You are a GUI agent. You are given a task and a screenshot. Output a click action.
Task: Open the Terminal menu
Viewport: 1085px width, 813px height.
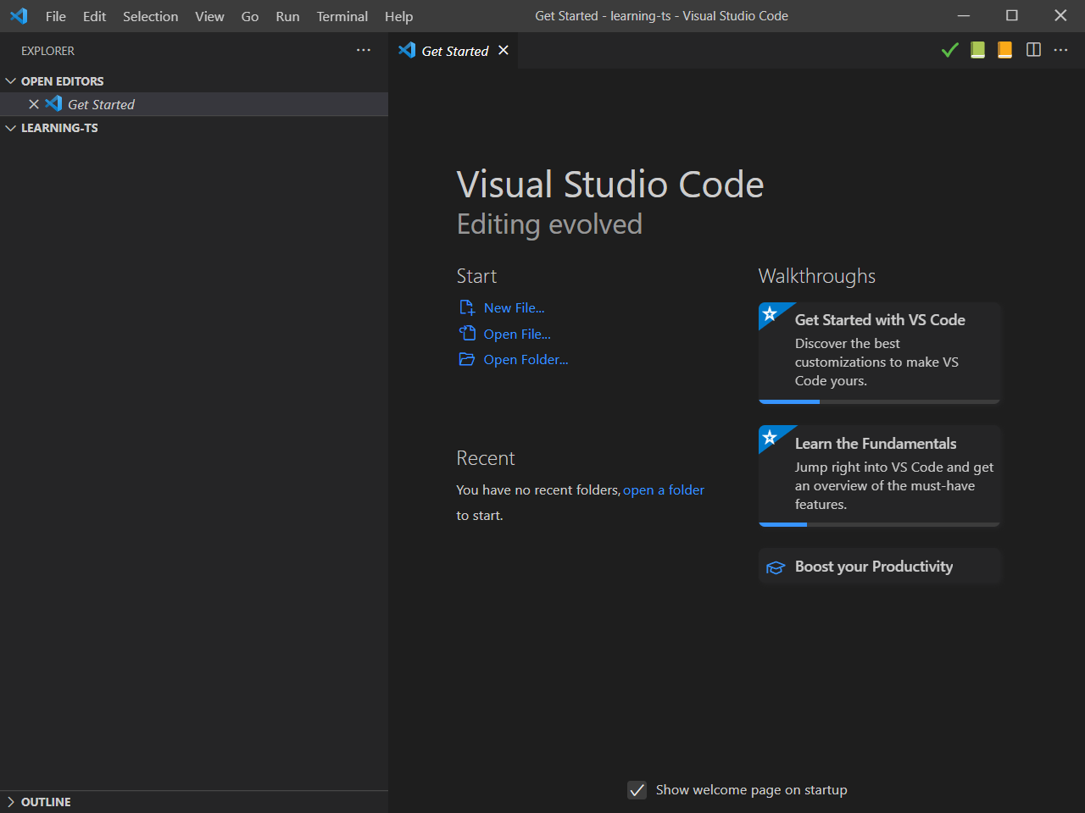click(342, 16)
